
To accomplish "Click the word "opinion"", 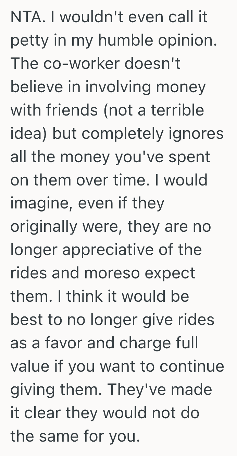I will [x=183, y=41].
